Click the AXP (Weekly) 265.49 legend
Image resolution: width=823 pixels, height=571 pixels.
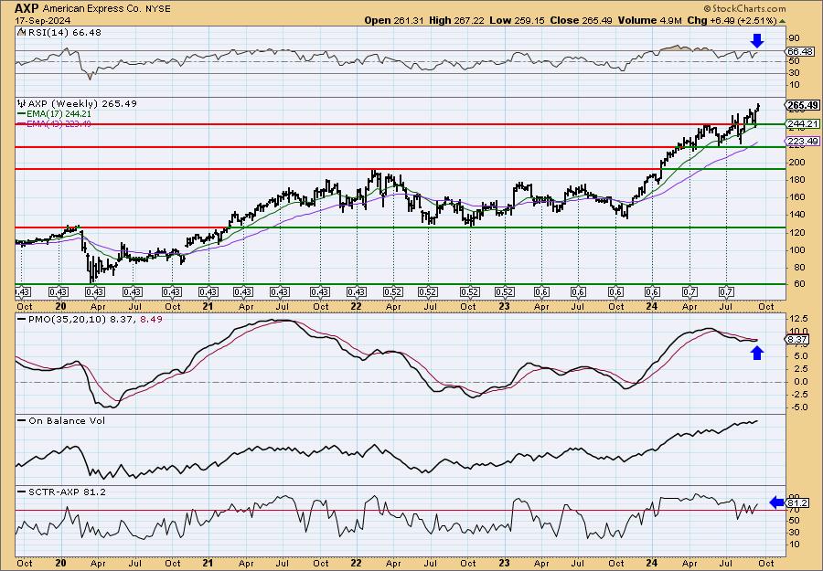(x=82, y=104)
